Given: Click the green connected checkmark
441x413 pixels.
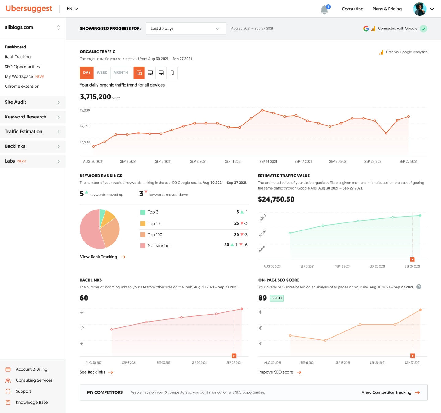Looking at the screenshot, I should 424,29.
